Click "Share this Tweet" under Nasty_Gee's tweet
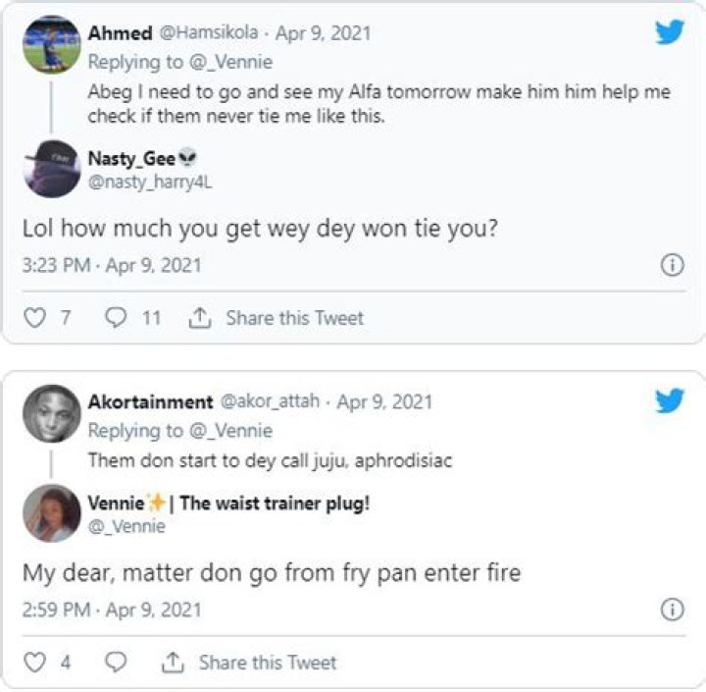The image size is (706, 692). pos(294,318)
